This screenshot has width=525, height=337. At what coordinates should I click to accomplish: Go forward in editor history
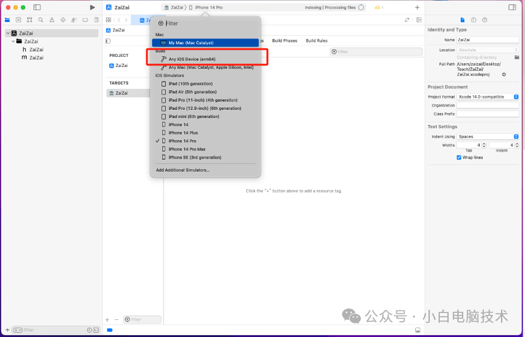pyautogui.click(x=126, y=20)
